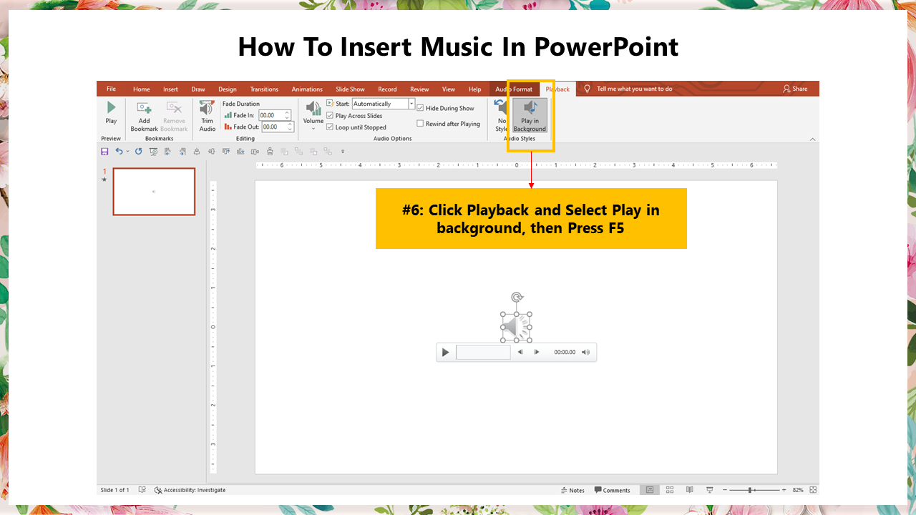Open the Design tab
Screen dimensions: 916x515
pyautogui.click(x=228, y=89)
